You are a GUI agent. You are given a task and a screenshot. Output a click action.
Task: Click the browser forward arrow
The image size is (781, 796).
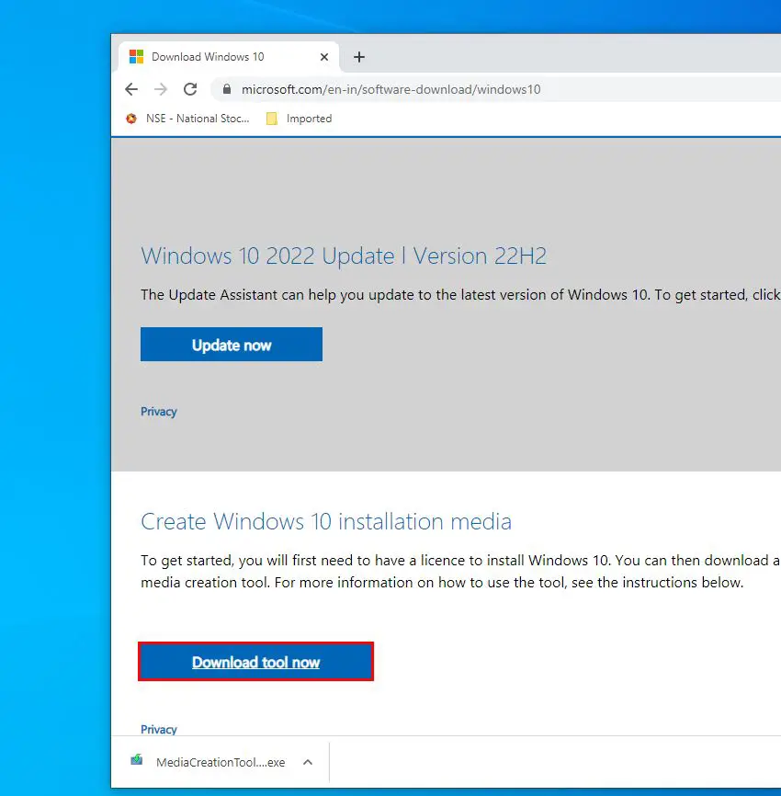point(161,89)
